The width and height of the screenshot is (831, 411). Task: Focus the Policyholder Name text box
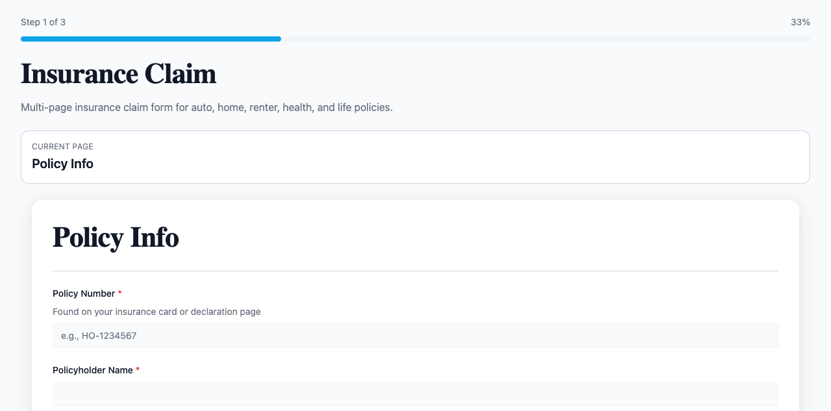pos(415,394)
